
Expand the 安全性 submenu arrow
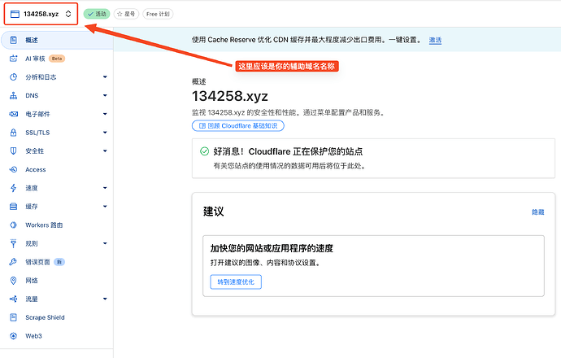pyautogui.click(x=105, y=151)
